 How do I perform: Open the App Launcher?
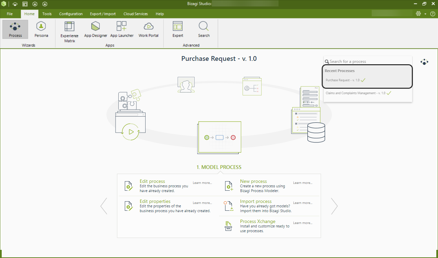pos(122,30)
